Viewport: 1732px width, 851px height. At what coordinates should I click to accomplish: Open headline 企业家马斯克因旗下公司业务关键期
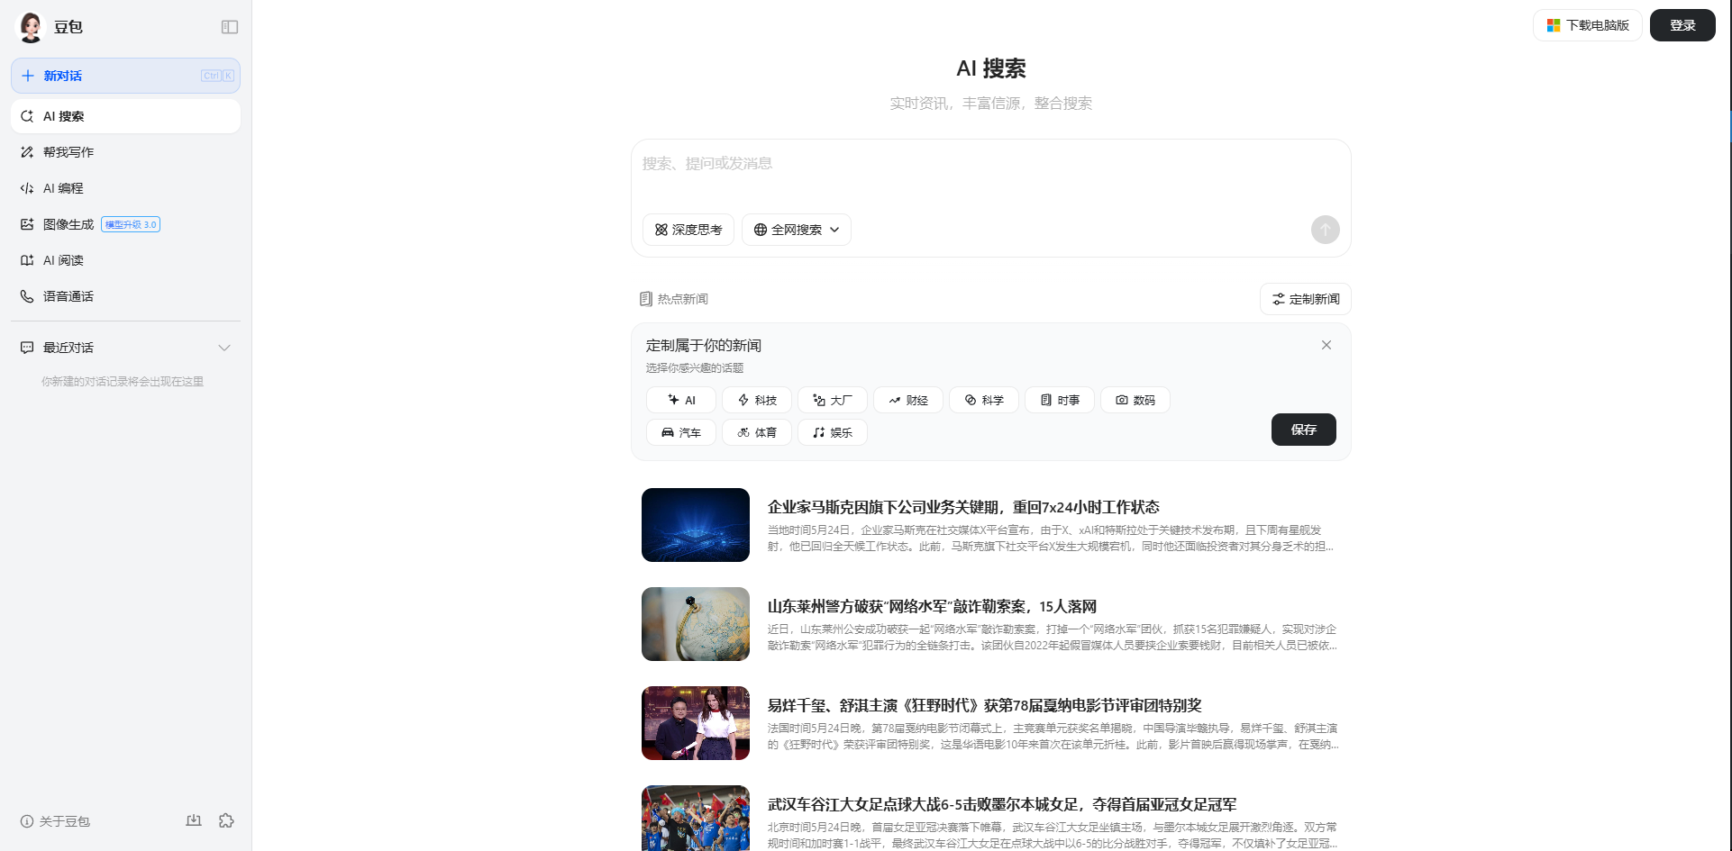click(x=963, y=507)
